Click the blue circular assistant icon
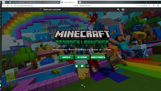This screenshot has width=161, height=91. [x=158, y=6]
